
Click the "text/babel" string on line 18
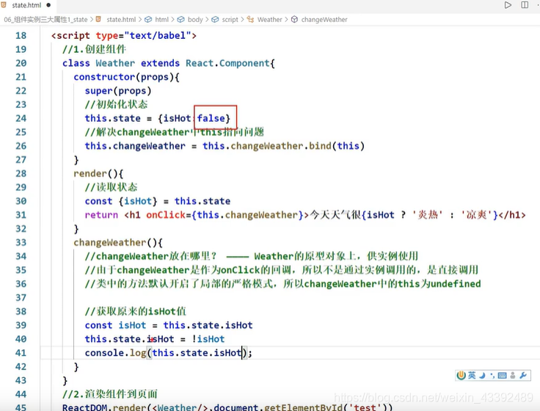158,35
